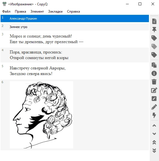
Task: Select the item 'Мороз и солнце; день чудесный!'
Action: click(x=75, y=39)
